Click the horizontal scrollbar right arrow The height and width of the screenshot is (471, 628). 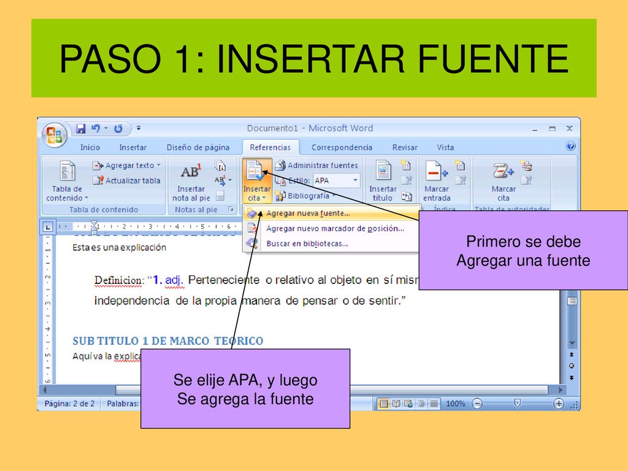561,390
